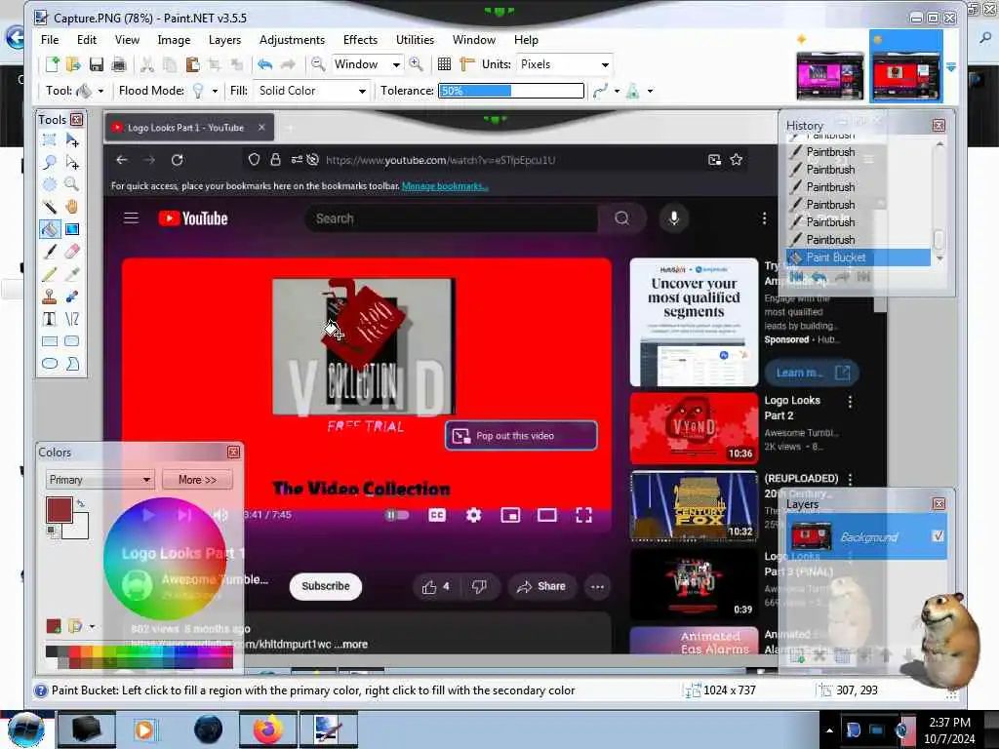The height and width of the screenshot is (749, 999).
Task: Select the Paint Bucket tool
Action: point(49,228)
